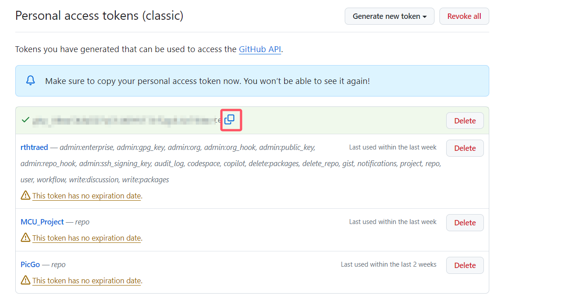
Task: Select the blurred new token text
Action: (127, 120)
